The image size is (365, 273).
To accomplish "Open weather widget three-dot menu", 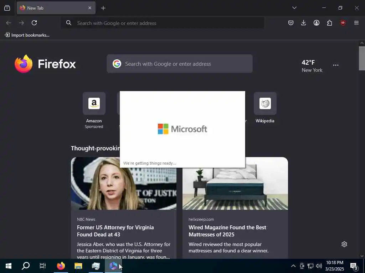I will click(336, 65).
